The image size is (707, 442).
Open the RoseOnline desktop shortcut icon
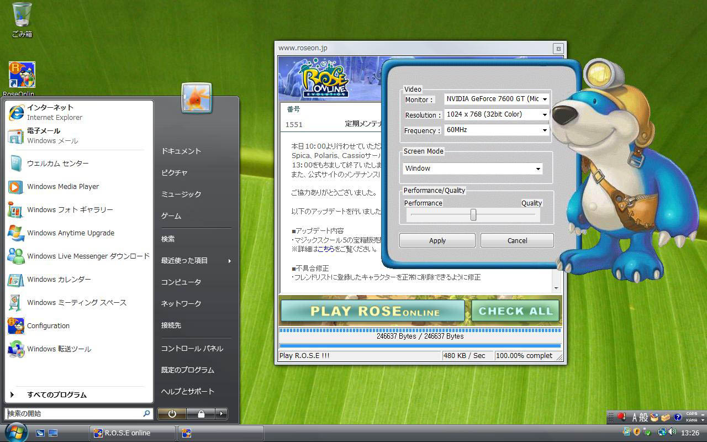(22, 76)
